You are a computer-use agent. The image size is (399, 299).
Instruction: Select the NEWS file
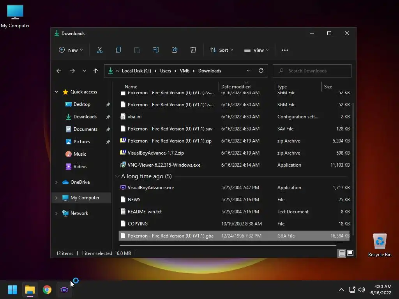(234, 200)
